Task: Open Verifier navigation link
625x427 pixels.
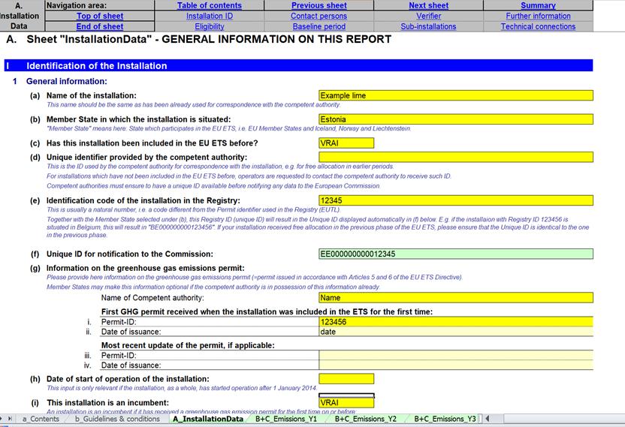Action: (x=428, y=16)
